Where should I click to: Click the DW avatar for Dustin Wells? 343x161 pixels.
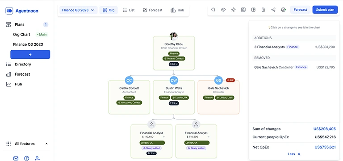tap(174, 80)
